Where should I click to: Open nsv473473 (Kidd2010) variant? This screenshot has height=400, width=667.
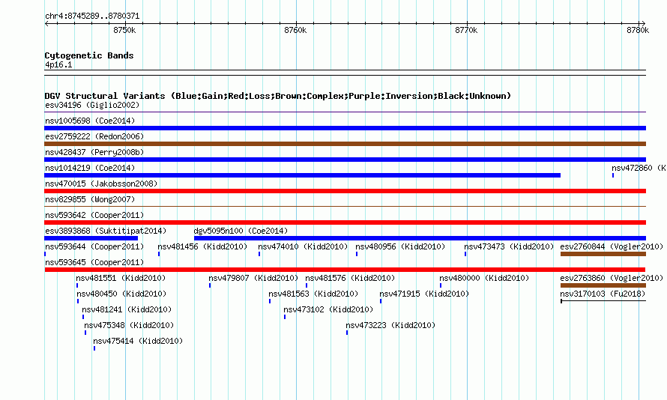coord(509,246)
